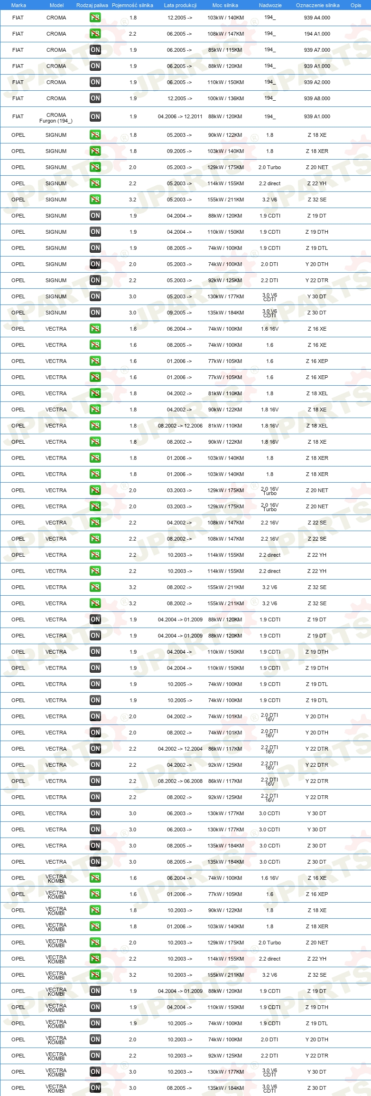Viewport: 371px width, 1096px height.
Task: Click ON diesel icon for Signum Z 19 DTL
Action: [x=95, y=248]
